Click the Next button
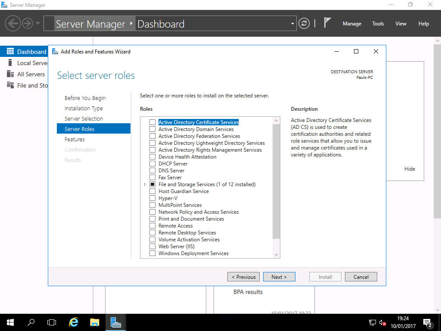The height and width of the screenshot is (331, 441). 279,277
